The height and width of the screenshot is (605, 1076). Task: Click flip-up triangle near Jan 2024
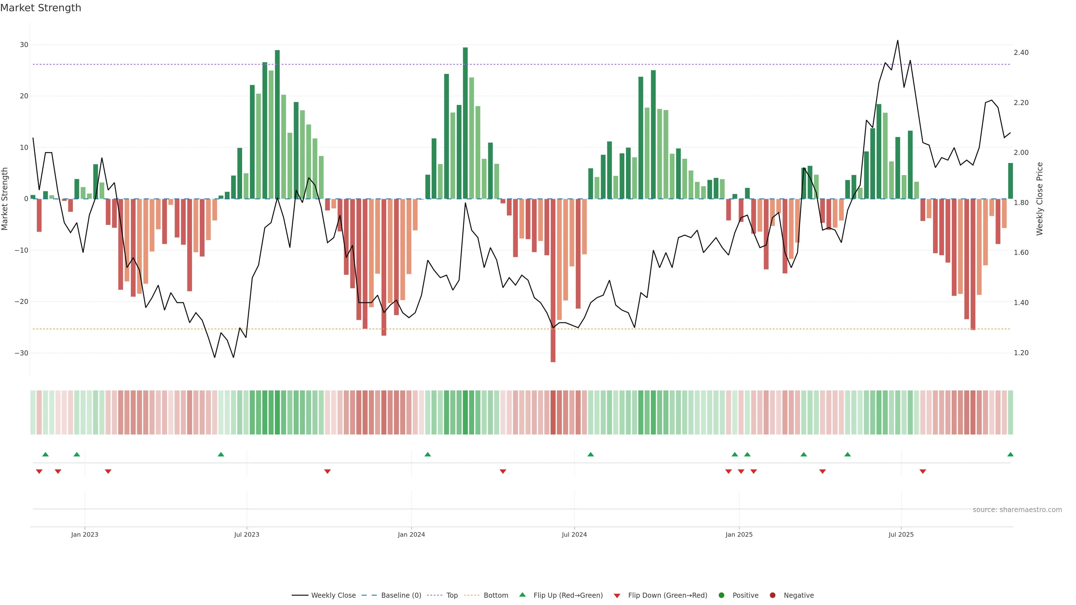tap(427, 454)
